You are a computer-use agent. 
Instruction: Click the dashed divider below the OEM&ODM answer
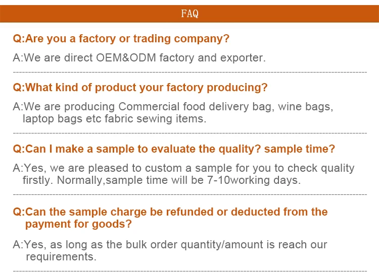pyautogui.click(x=189, y=73)
